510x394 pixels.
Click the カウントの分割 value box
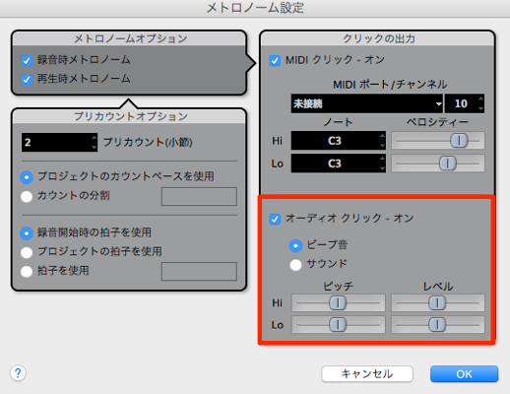click(x=199, y=196)
